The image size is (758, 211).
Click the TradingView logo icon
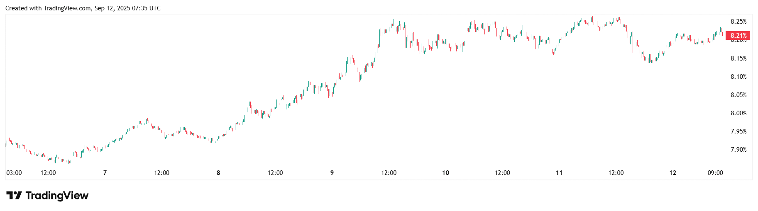(14, 195)
